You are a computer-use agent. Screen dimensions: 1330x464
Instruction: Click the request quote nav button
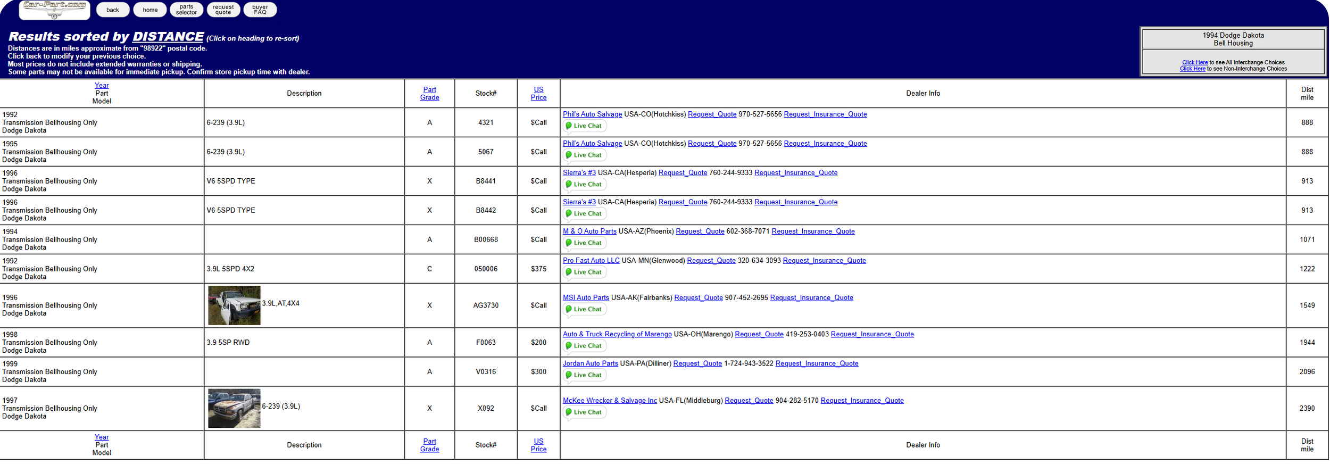(x=223, y=10)
